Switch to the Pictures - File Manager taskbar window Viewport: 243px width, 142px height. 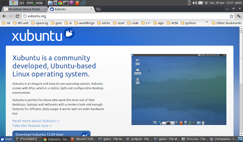click(195, 139)
